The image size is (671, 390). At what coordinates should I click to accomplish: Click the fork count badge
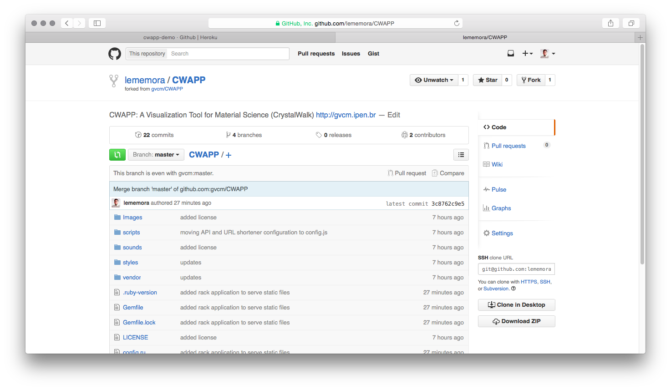point(550,80)
